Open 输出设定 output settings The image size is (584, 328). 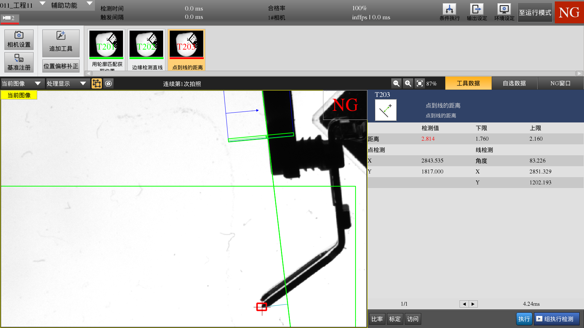click(x=477, y=12)
